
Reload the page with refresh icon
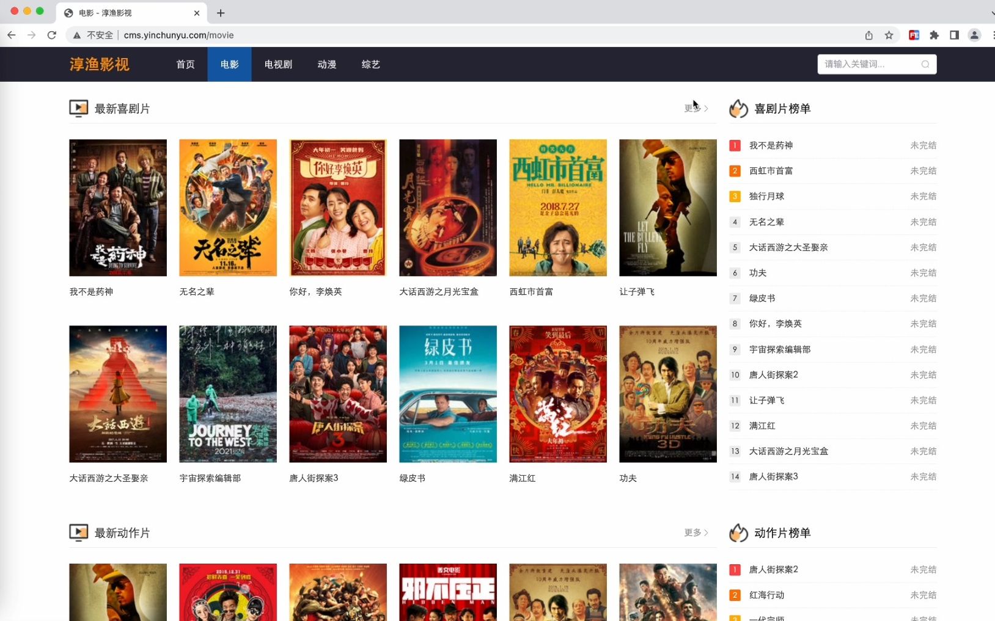(52, 35)
